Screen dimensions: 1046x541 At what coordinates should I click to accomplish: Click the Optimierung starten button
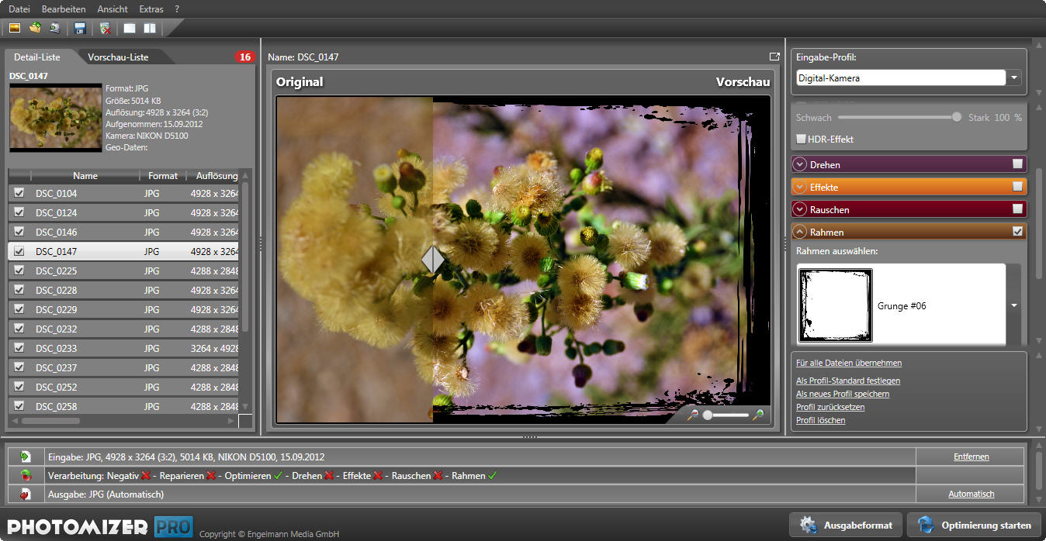point(975,525)
